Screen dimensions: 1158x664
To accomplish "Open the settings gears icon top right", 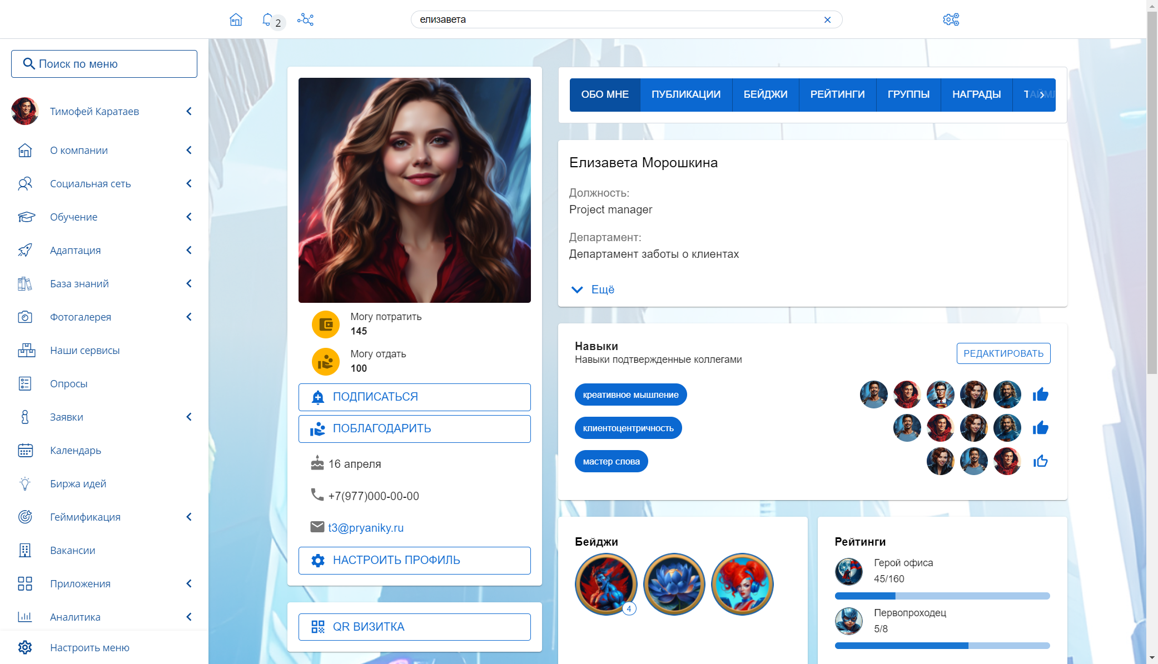I will coord(951,20).
